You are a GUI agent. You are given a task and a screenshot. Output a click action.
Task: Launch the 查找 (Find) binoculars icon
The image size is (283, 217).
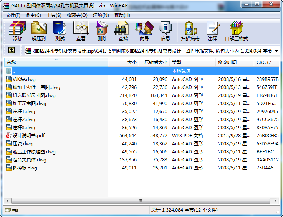point(123,31)
